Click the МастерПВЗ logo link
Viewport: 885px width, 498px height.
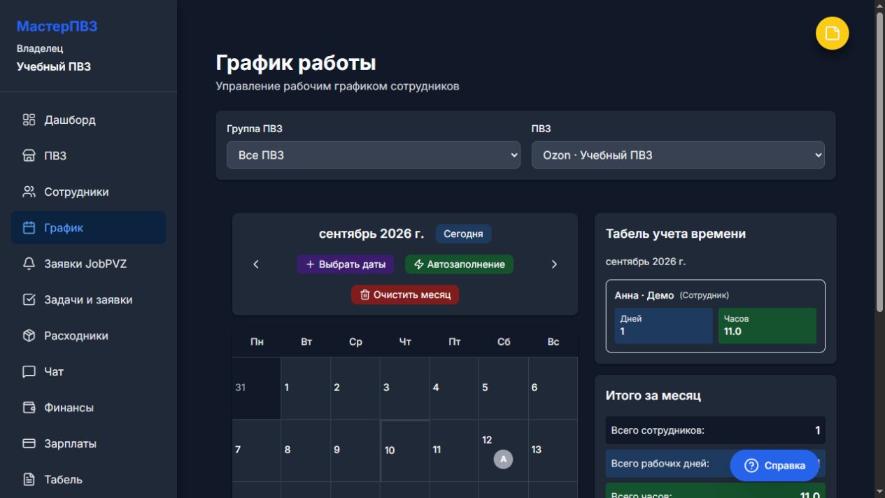(57, 27)
